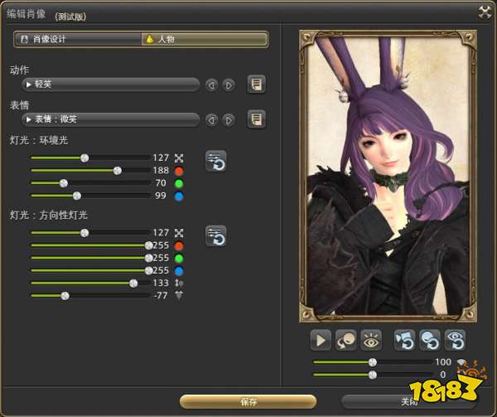Select the next 动作 with right arrow
The width and height of the screenshot is (497, 417).
pos(229,85)
